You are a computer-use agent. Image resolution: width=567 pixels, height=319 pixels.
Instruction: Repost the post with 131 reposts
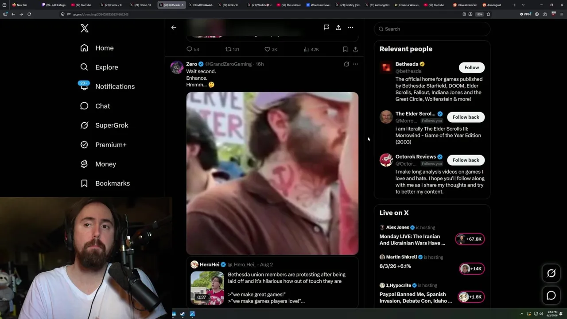click(x=232, y=49)
